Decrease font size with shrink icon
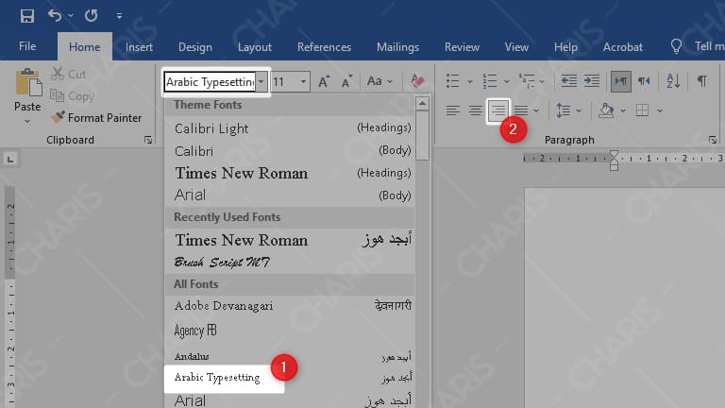Screen dimensions: 725x408 (346, 81)
